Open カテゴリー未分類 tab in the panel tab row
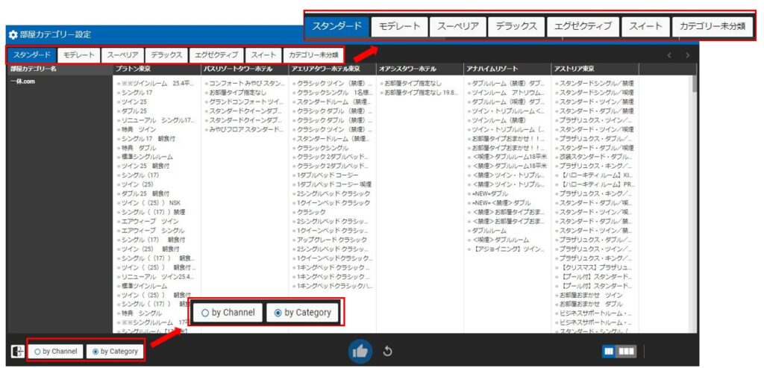The height and width of the screenshot is (368, 764). (x=313, y=55)
